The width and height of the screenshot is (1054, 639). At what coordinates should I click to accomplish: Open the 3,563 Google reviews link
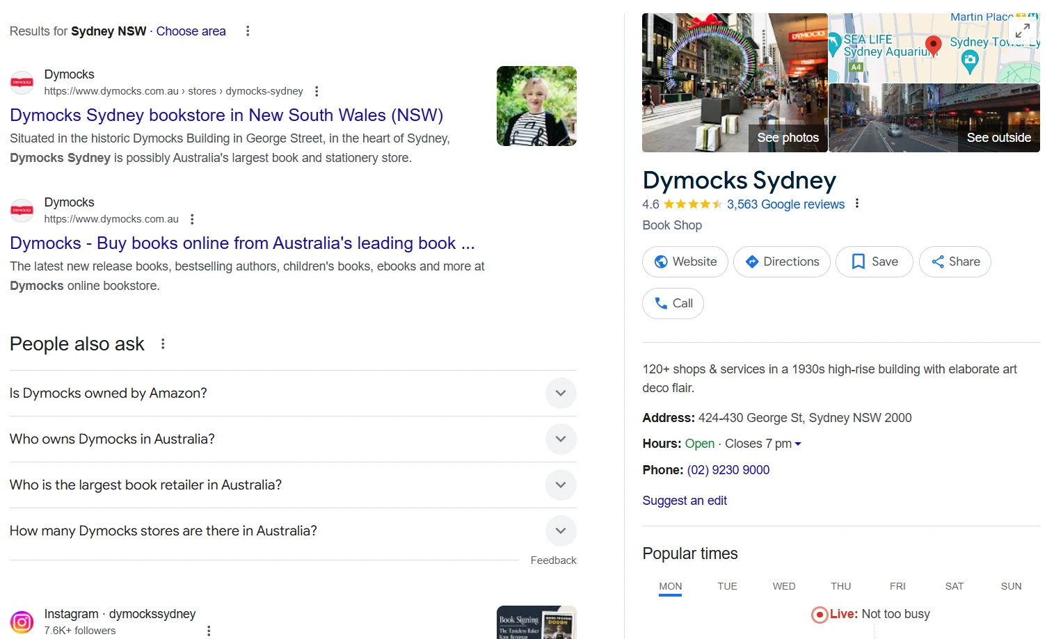785,204
